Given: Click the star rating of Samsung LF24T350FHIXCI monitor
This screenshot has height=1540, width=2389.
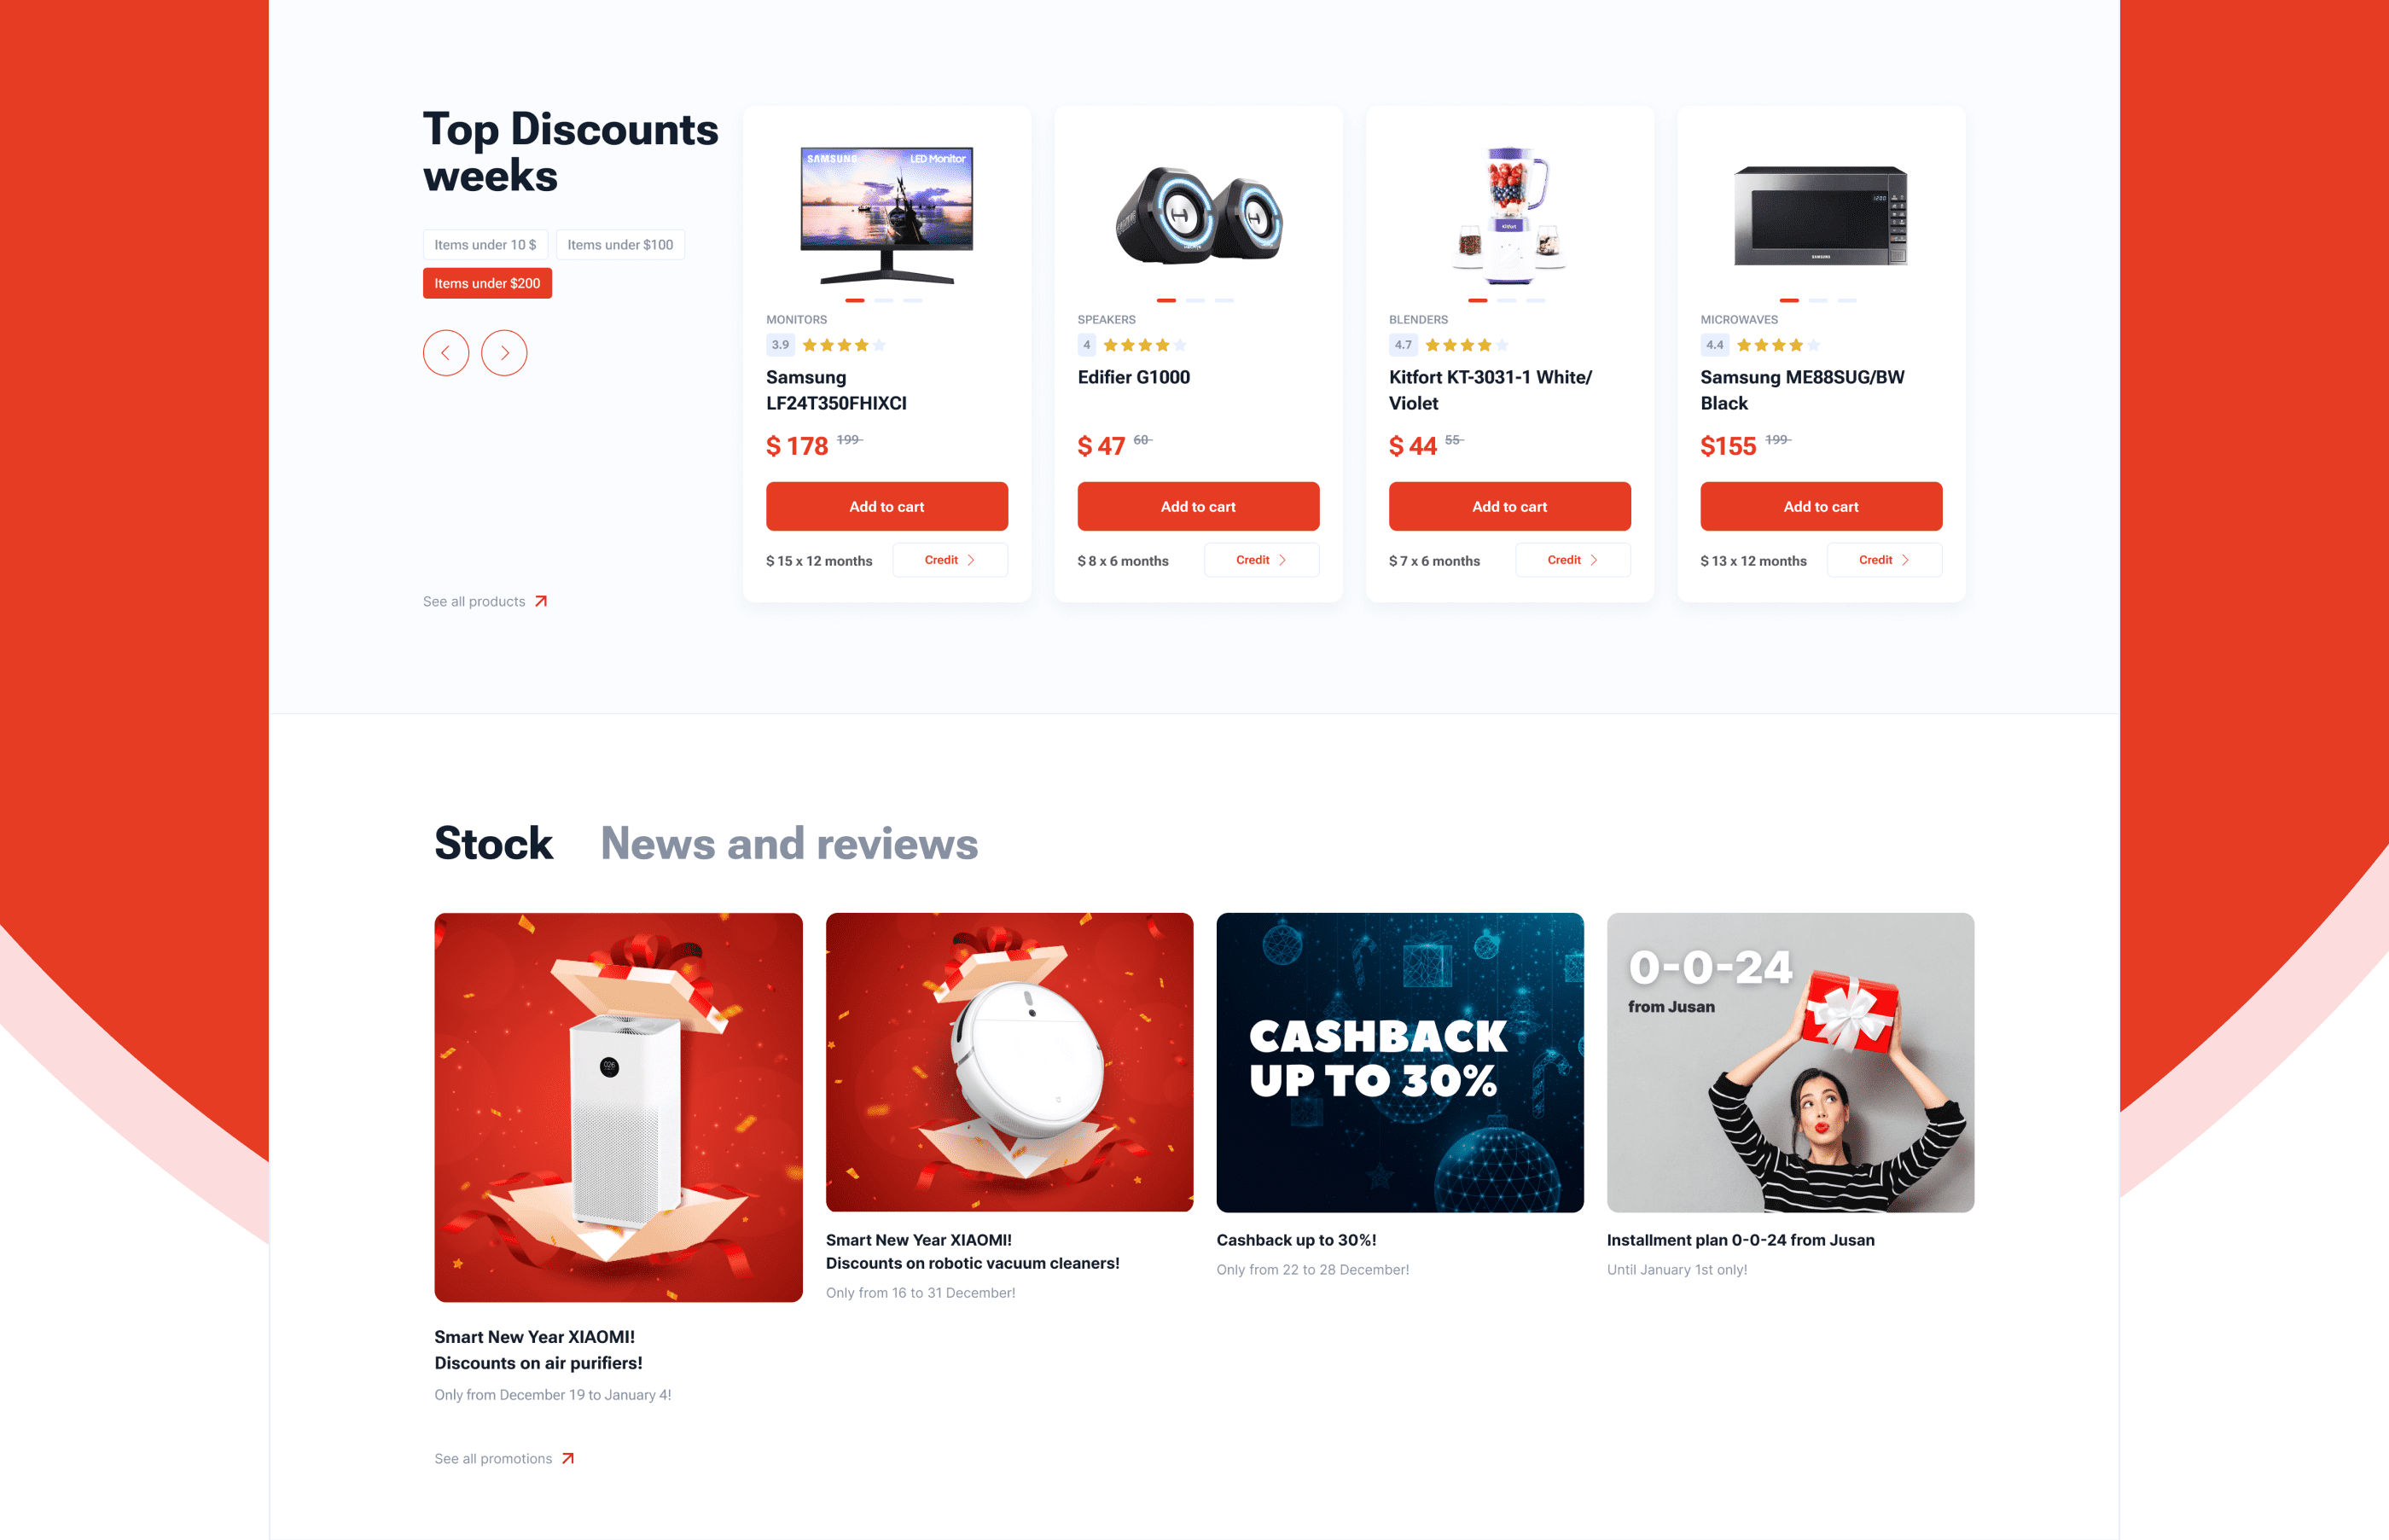Looking at the screenshot, I should click(x=844, y=345).
